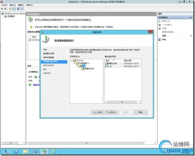
Task: Click the Forward arrow in the wbadmin toolbar
Action: tap(5, 9)
